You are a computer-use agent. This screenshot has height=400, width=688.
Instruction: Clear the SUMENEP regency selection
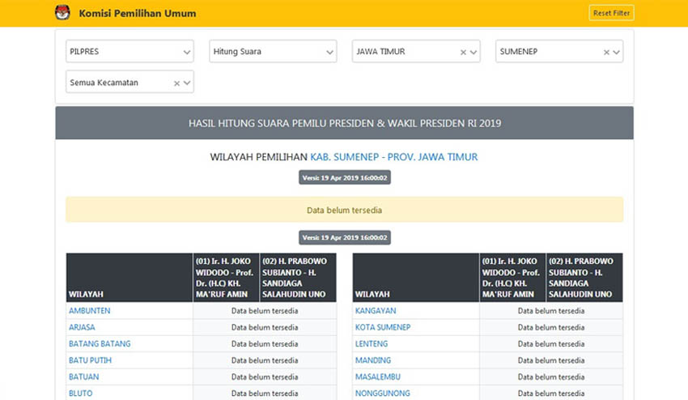pyautogui.click(x=606, y=53)
